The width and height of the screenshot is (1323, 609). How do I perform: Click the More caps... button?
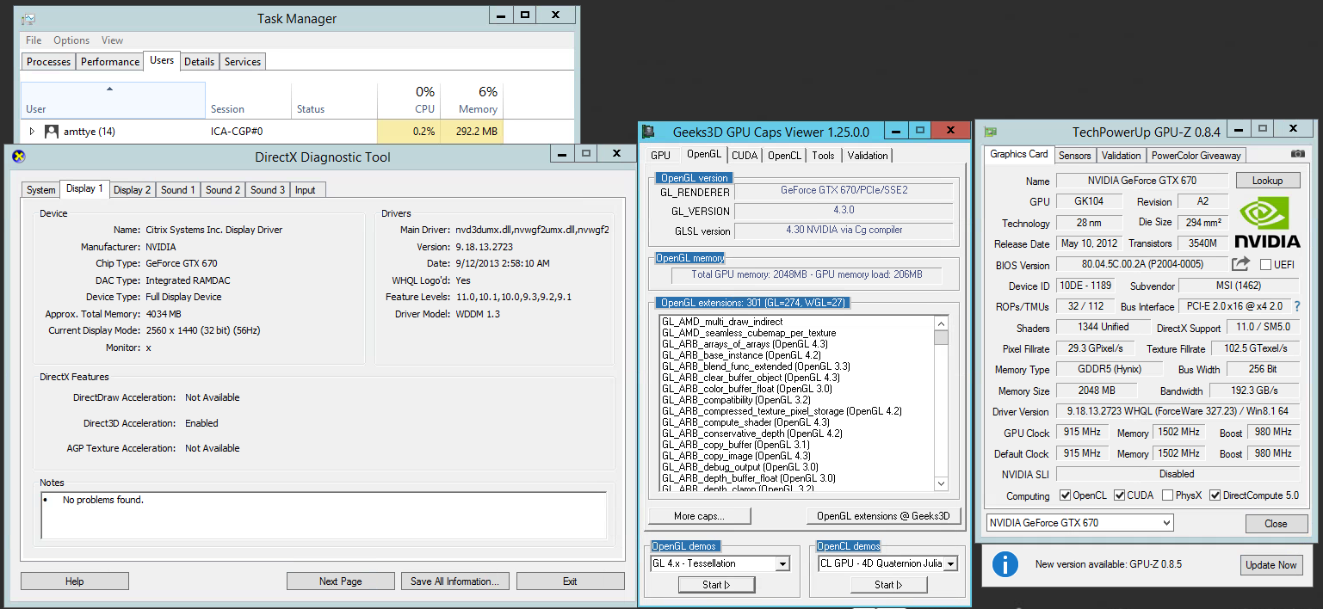pyautogui.click(x=699, y=516)
